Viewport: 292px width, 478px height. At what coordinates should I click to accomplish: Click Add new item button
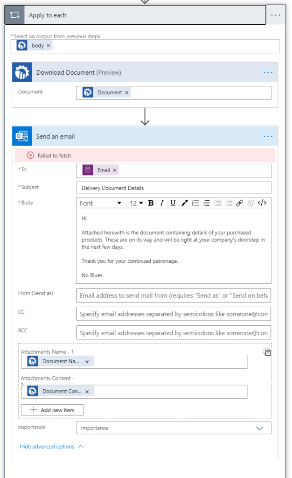[52, 410]
